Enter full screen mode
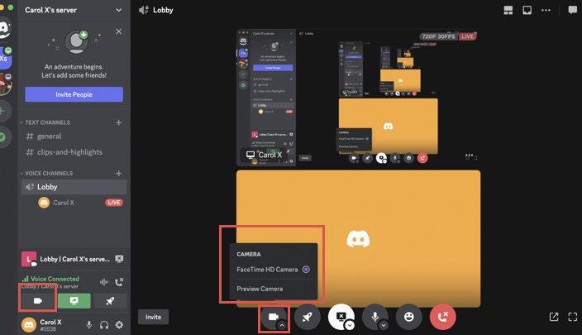 coord(573,317)
